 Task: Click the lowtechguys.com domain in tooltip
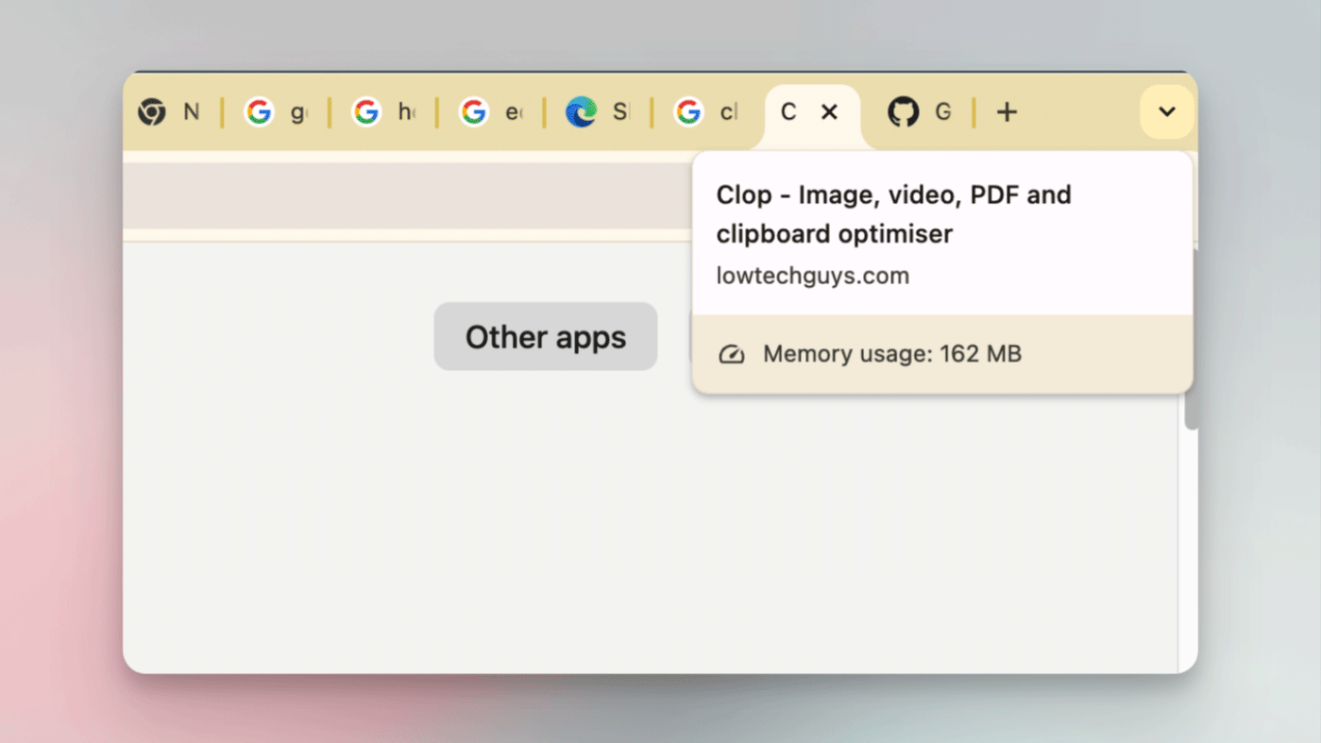click(x=812, y=276)
